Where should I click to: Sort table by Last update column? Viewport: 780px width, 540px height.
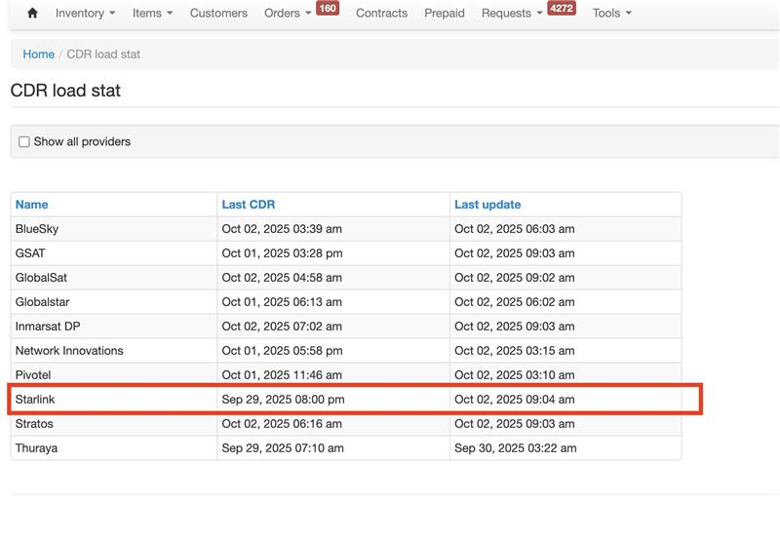tap(487, 205)
